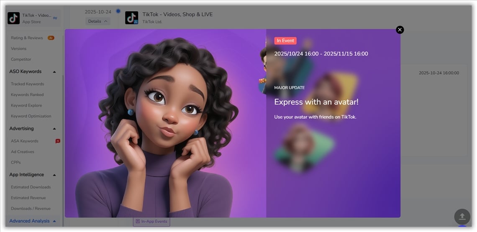Collapse the App Intelligence section

[54, 175]
